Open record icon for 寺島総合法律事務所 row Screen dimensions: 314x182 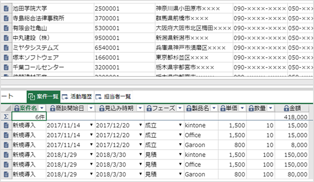[6, 18]
